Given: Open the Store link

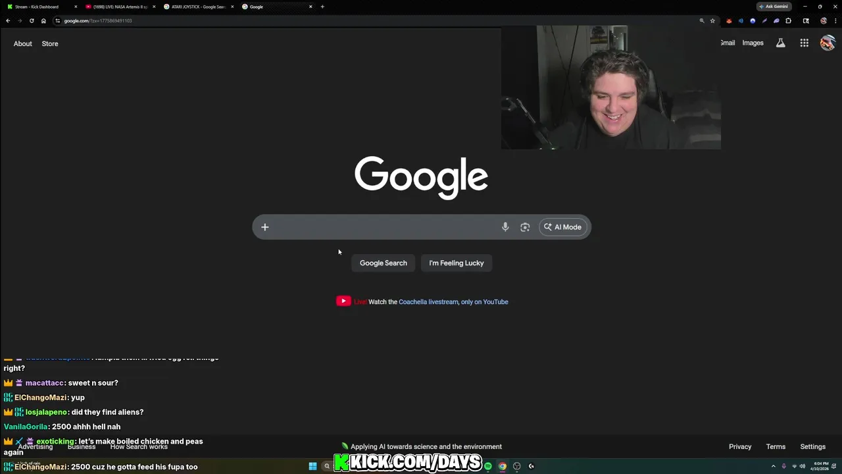Looking at the screenshot, I should [x=50, y=43].
